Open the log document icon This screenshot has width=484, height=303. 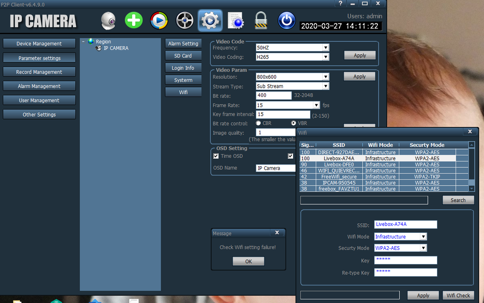(235, 21)
